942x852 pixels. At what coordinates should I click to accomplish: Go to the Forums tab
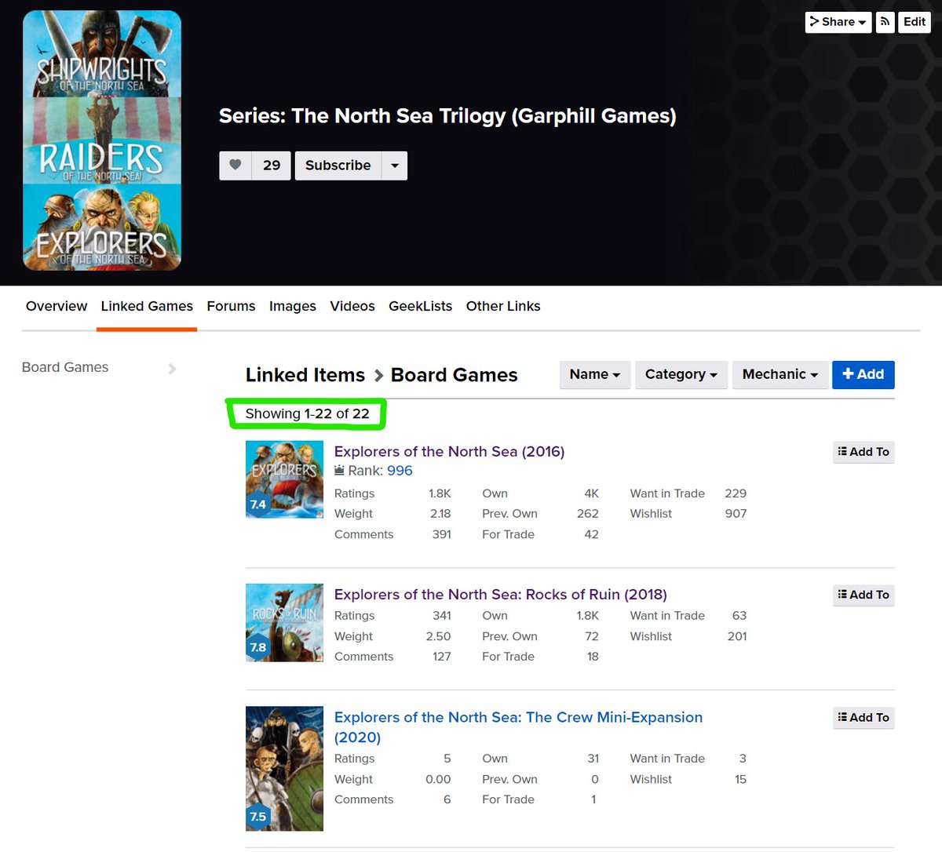pyautogui.click(x=231, y=306)
